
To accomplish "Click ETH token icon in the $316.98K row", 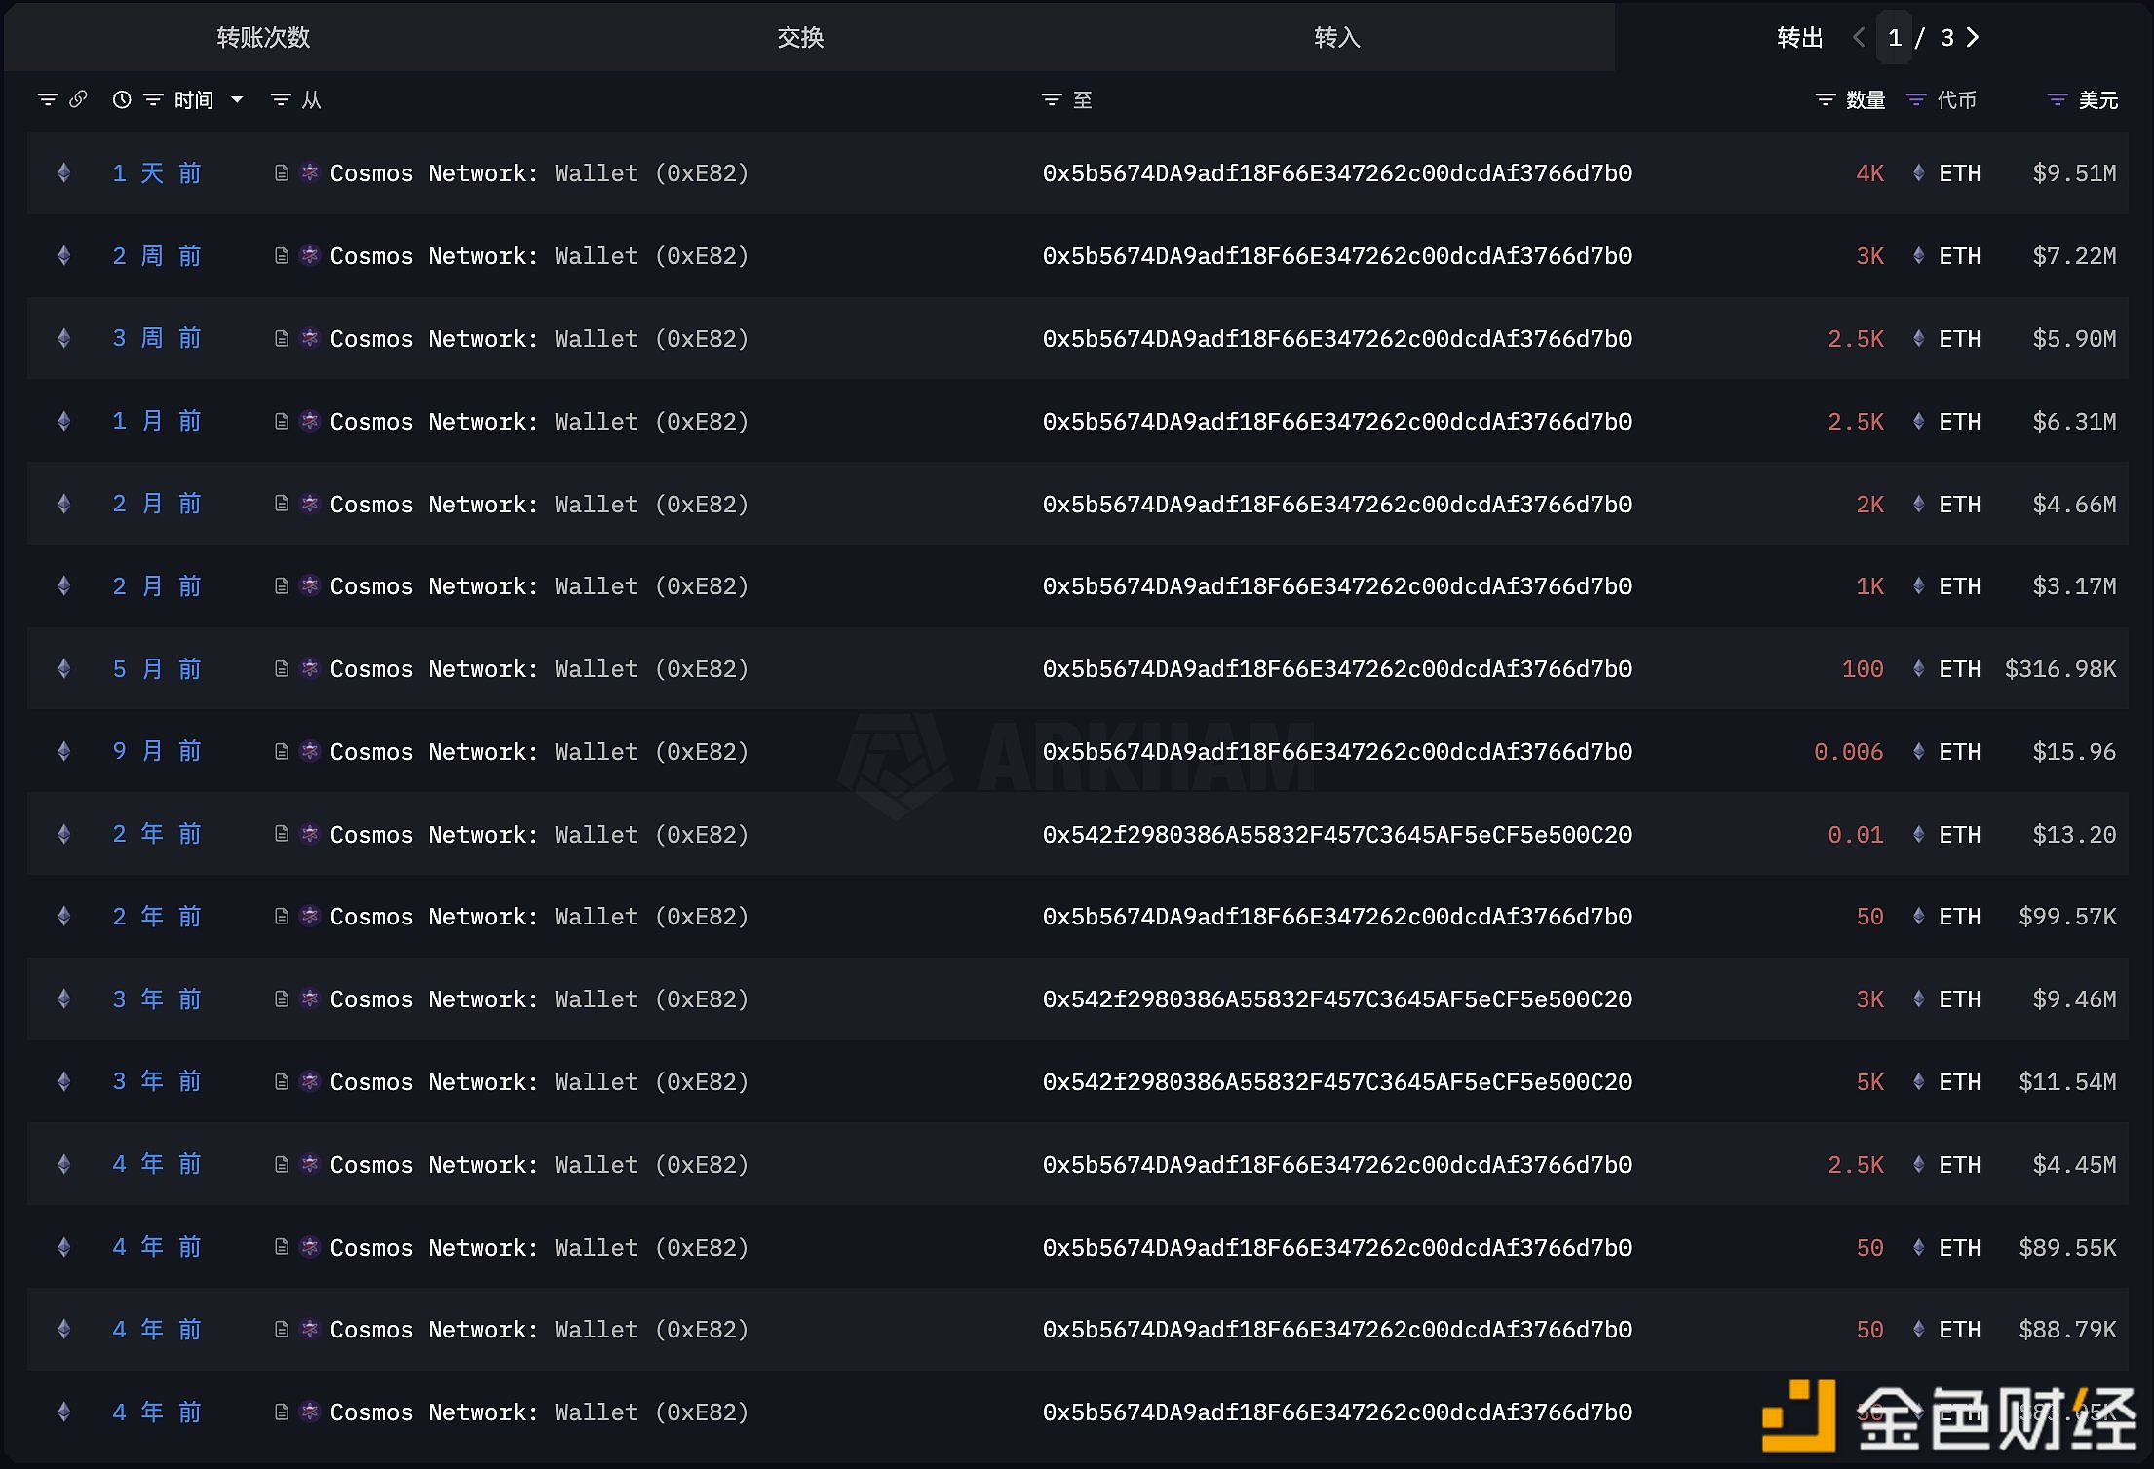I will tap(1918, 669).
